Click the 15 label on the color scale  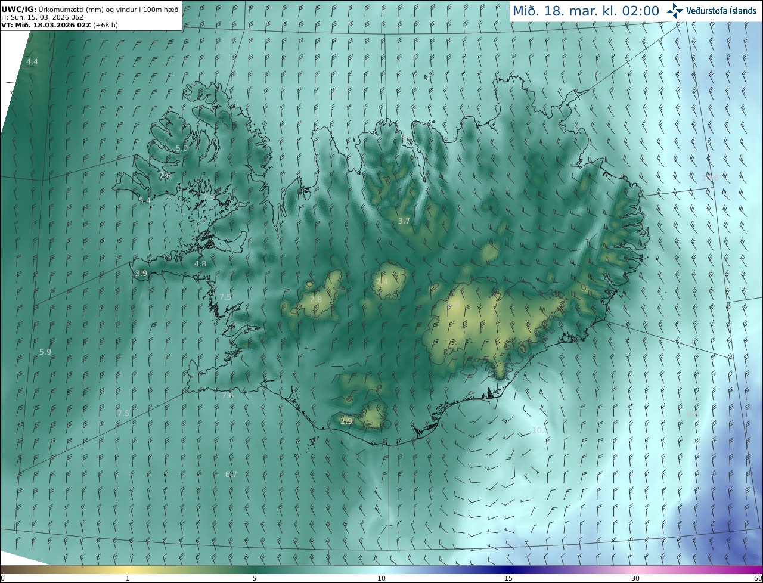click(508, 578)
